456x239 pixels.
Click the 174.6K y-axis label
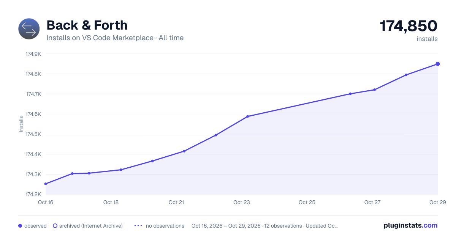pyautogui.click(x=33, y=114)
